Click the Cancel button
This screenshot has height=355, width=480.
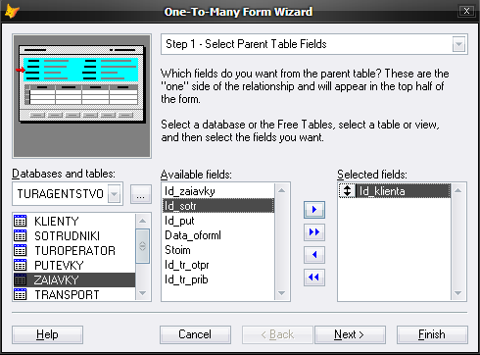click(195, 334)
